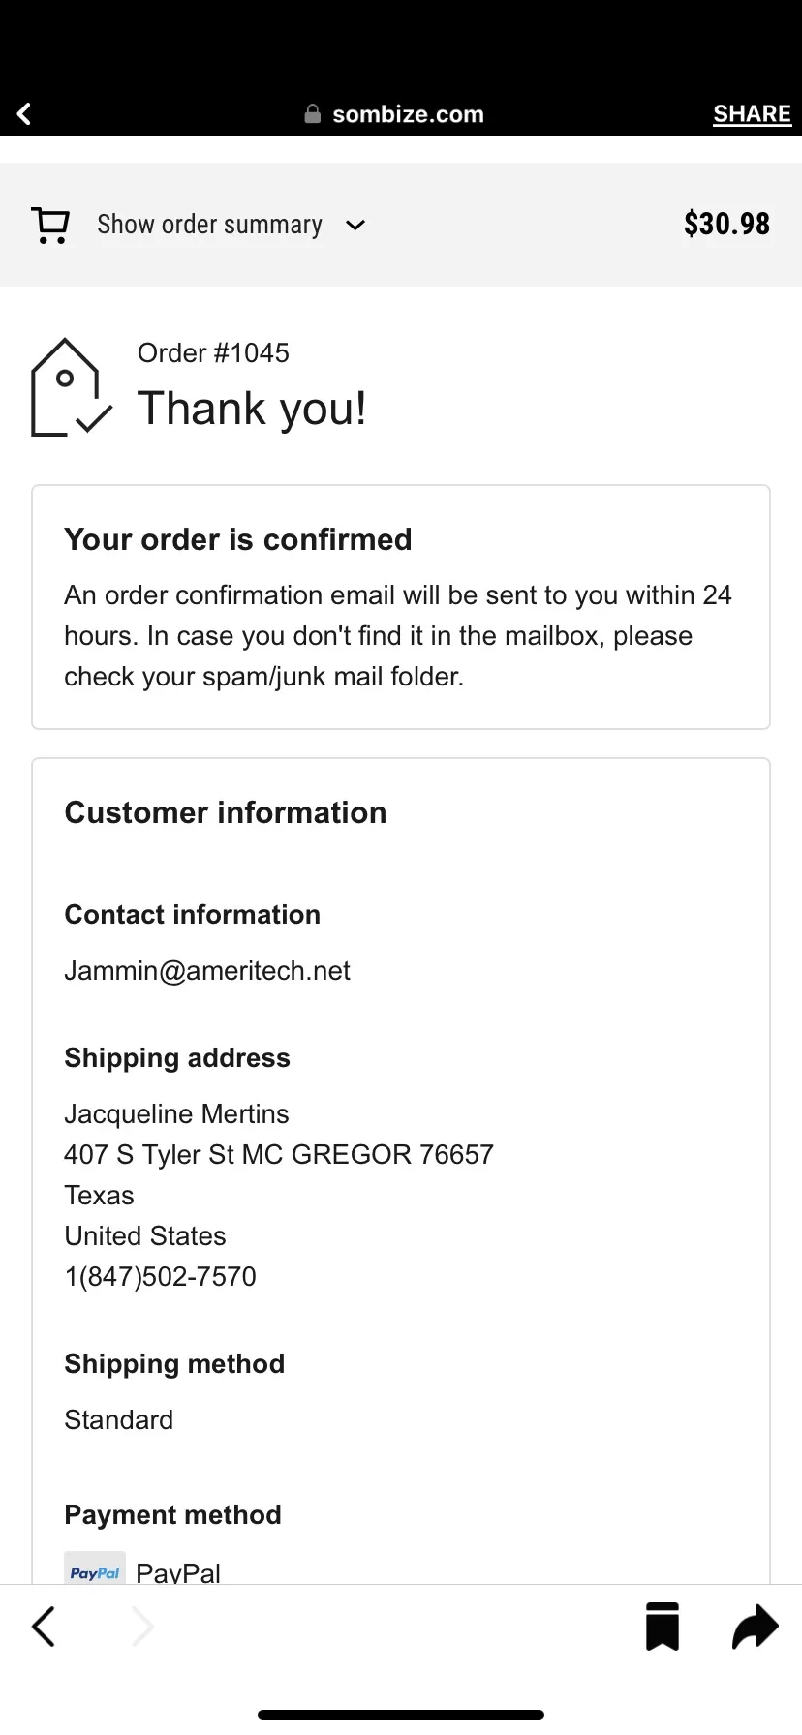Tap the home indicator bar at bottom

coord(401,1714)
